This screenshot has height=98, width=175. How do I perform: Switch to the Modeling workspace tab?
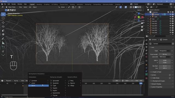pyautogui.click(x=39, y=4)
